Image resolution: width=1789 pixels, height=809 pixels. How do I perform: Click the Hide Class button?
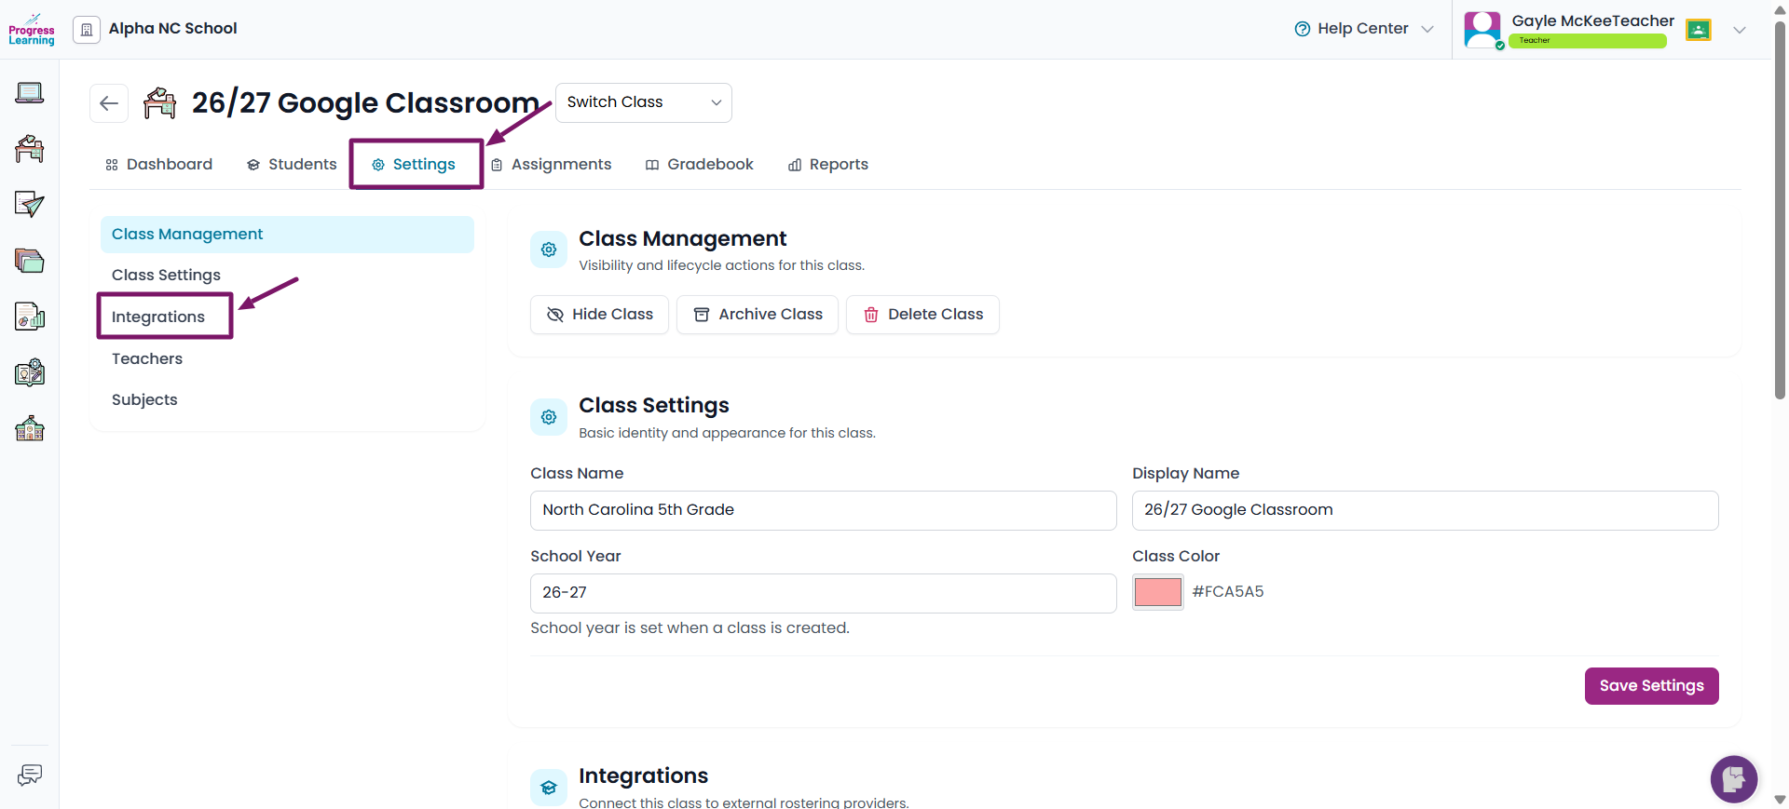coord(599,315)
